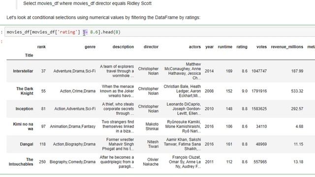
Task: Click actors cell starting Christian Bale
Action: (182, 91)
